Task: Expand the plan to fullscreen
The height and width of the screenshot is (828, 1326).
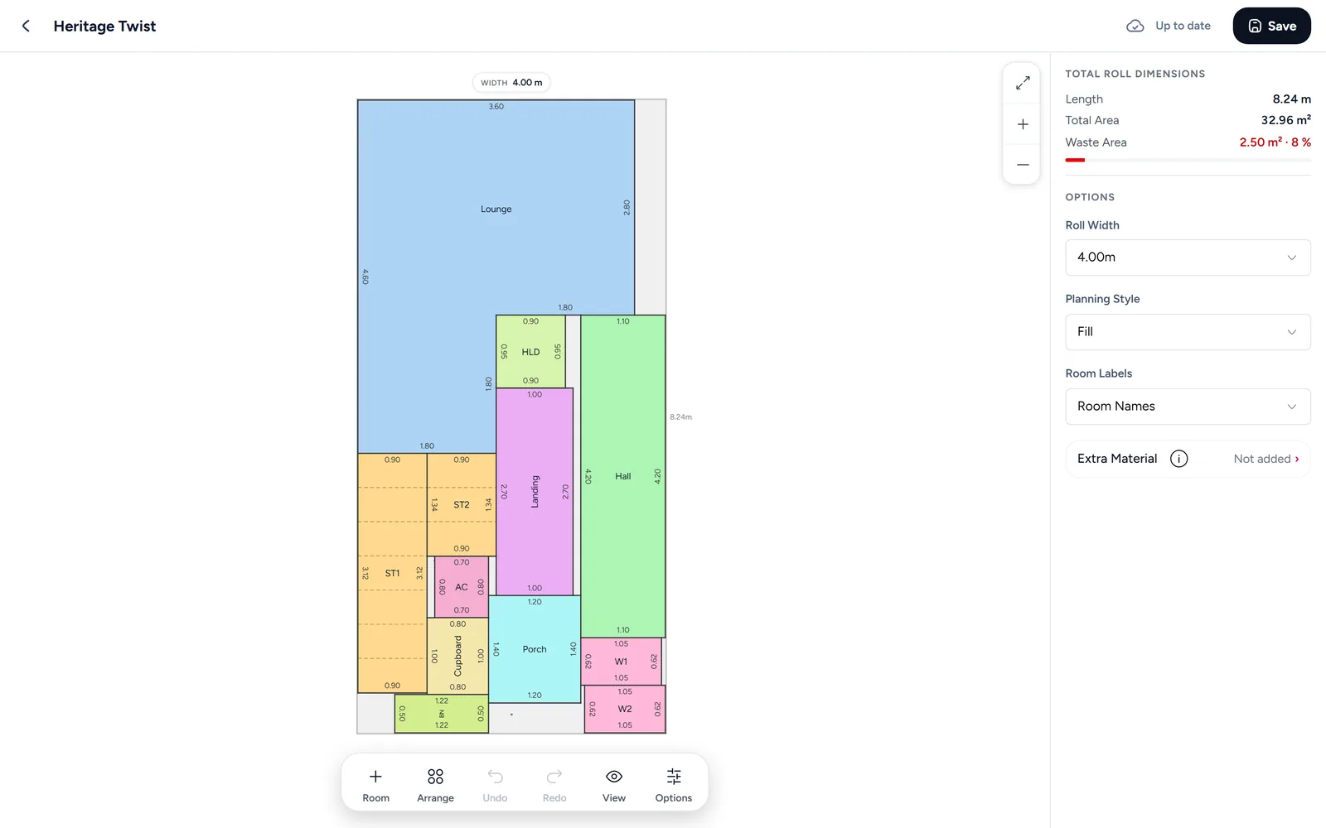Action: (1023, 83)
